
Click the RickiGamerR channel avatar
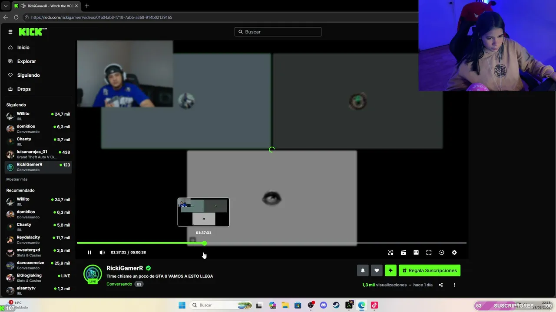93,274
